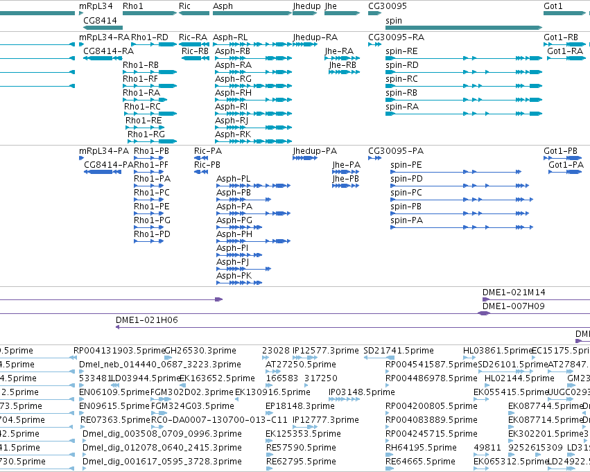Select the Asph-PH protein label
The height and width of the screenshot is (472, 590).
(x=234, y=234)
